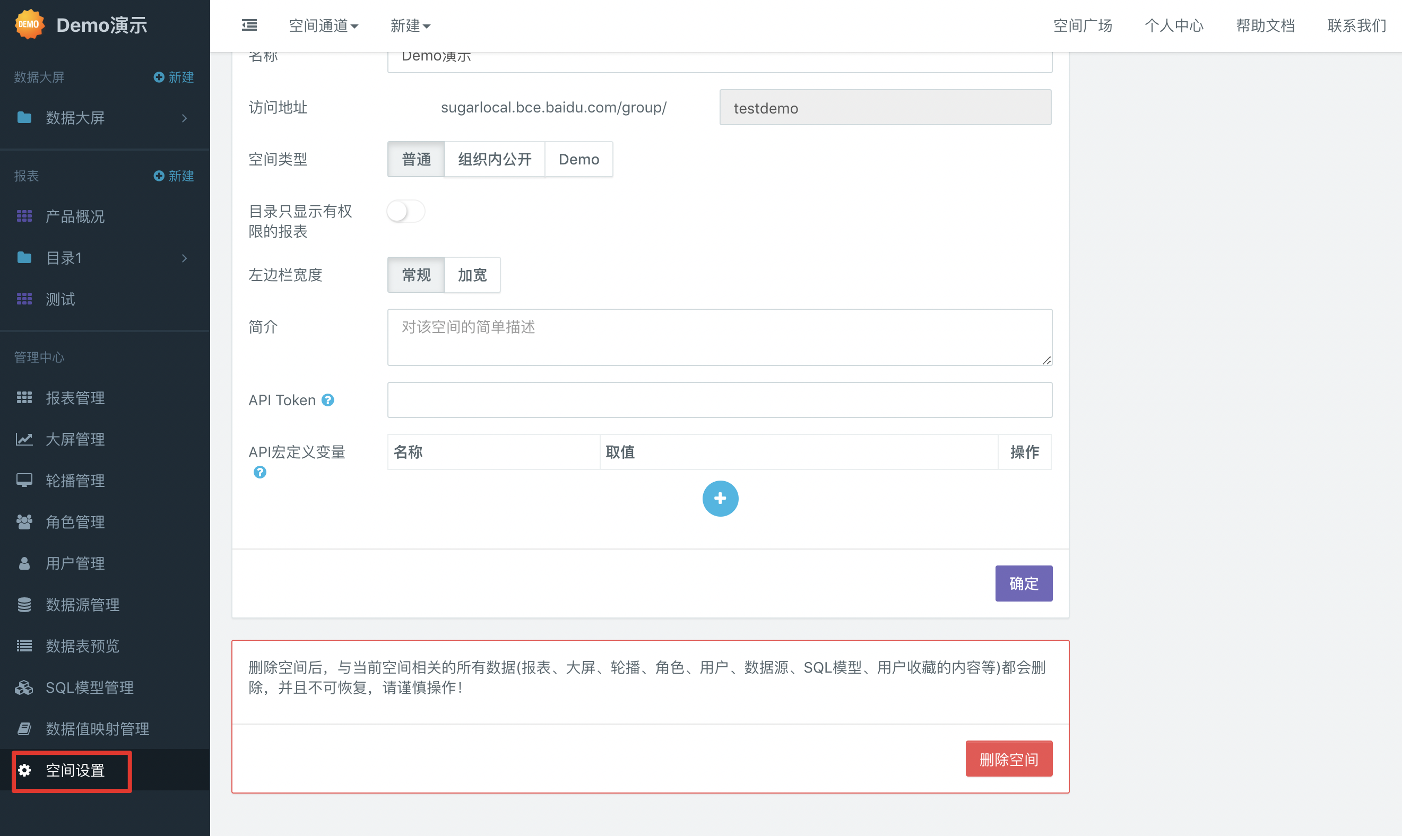Click the person icon beside 用户管理
Image resolution: width=1402 pixels, height=836 pixels.
click(24, 563)
